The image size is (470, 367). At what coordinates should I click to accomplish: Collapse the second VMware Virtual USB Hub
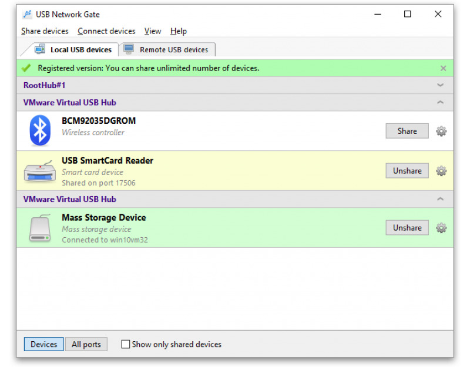440,199
